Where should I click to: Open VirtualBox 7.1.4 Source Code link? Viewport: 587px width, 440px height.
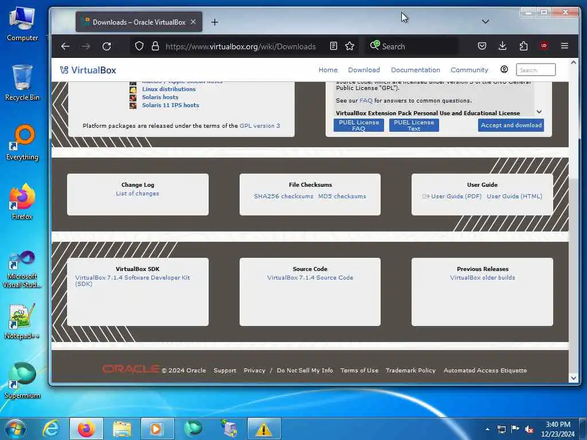pos(310,278)
